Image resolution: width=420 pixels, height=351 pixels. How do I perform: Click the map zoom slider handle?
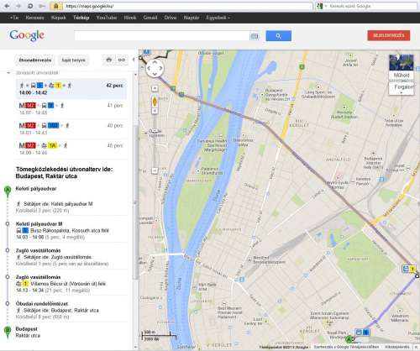[x=155, y=131]
